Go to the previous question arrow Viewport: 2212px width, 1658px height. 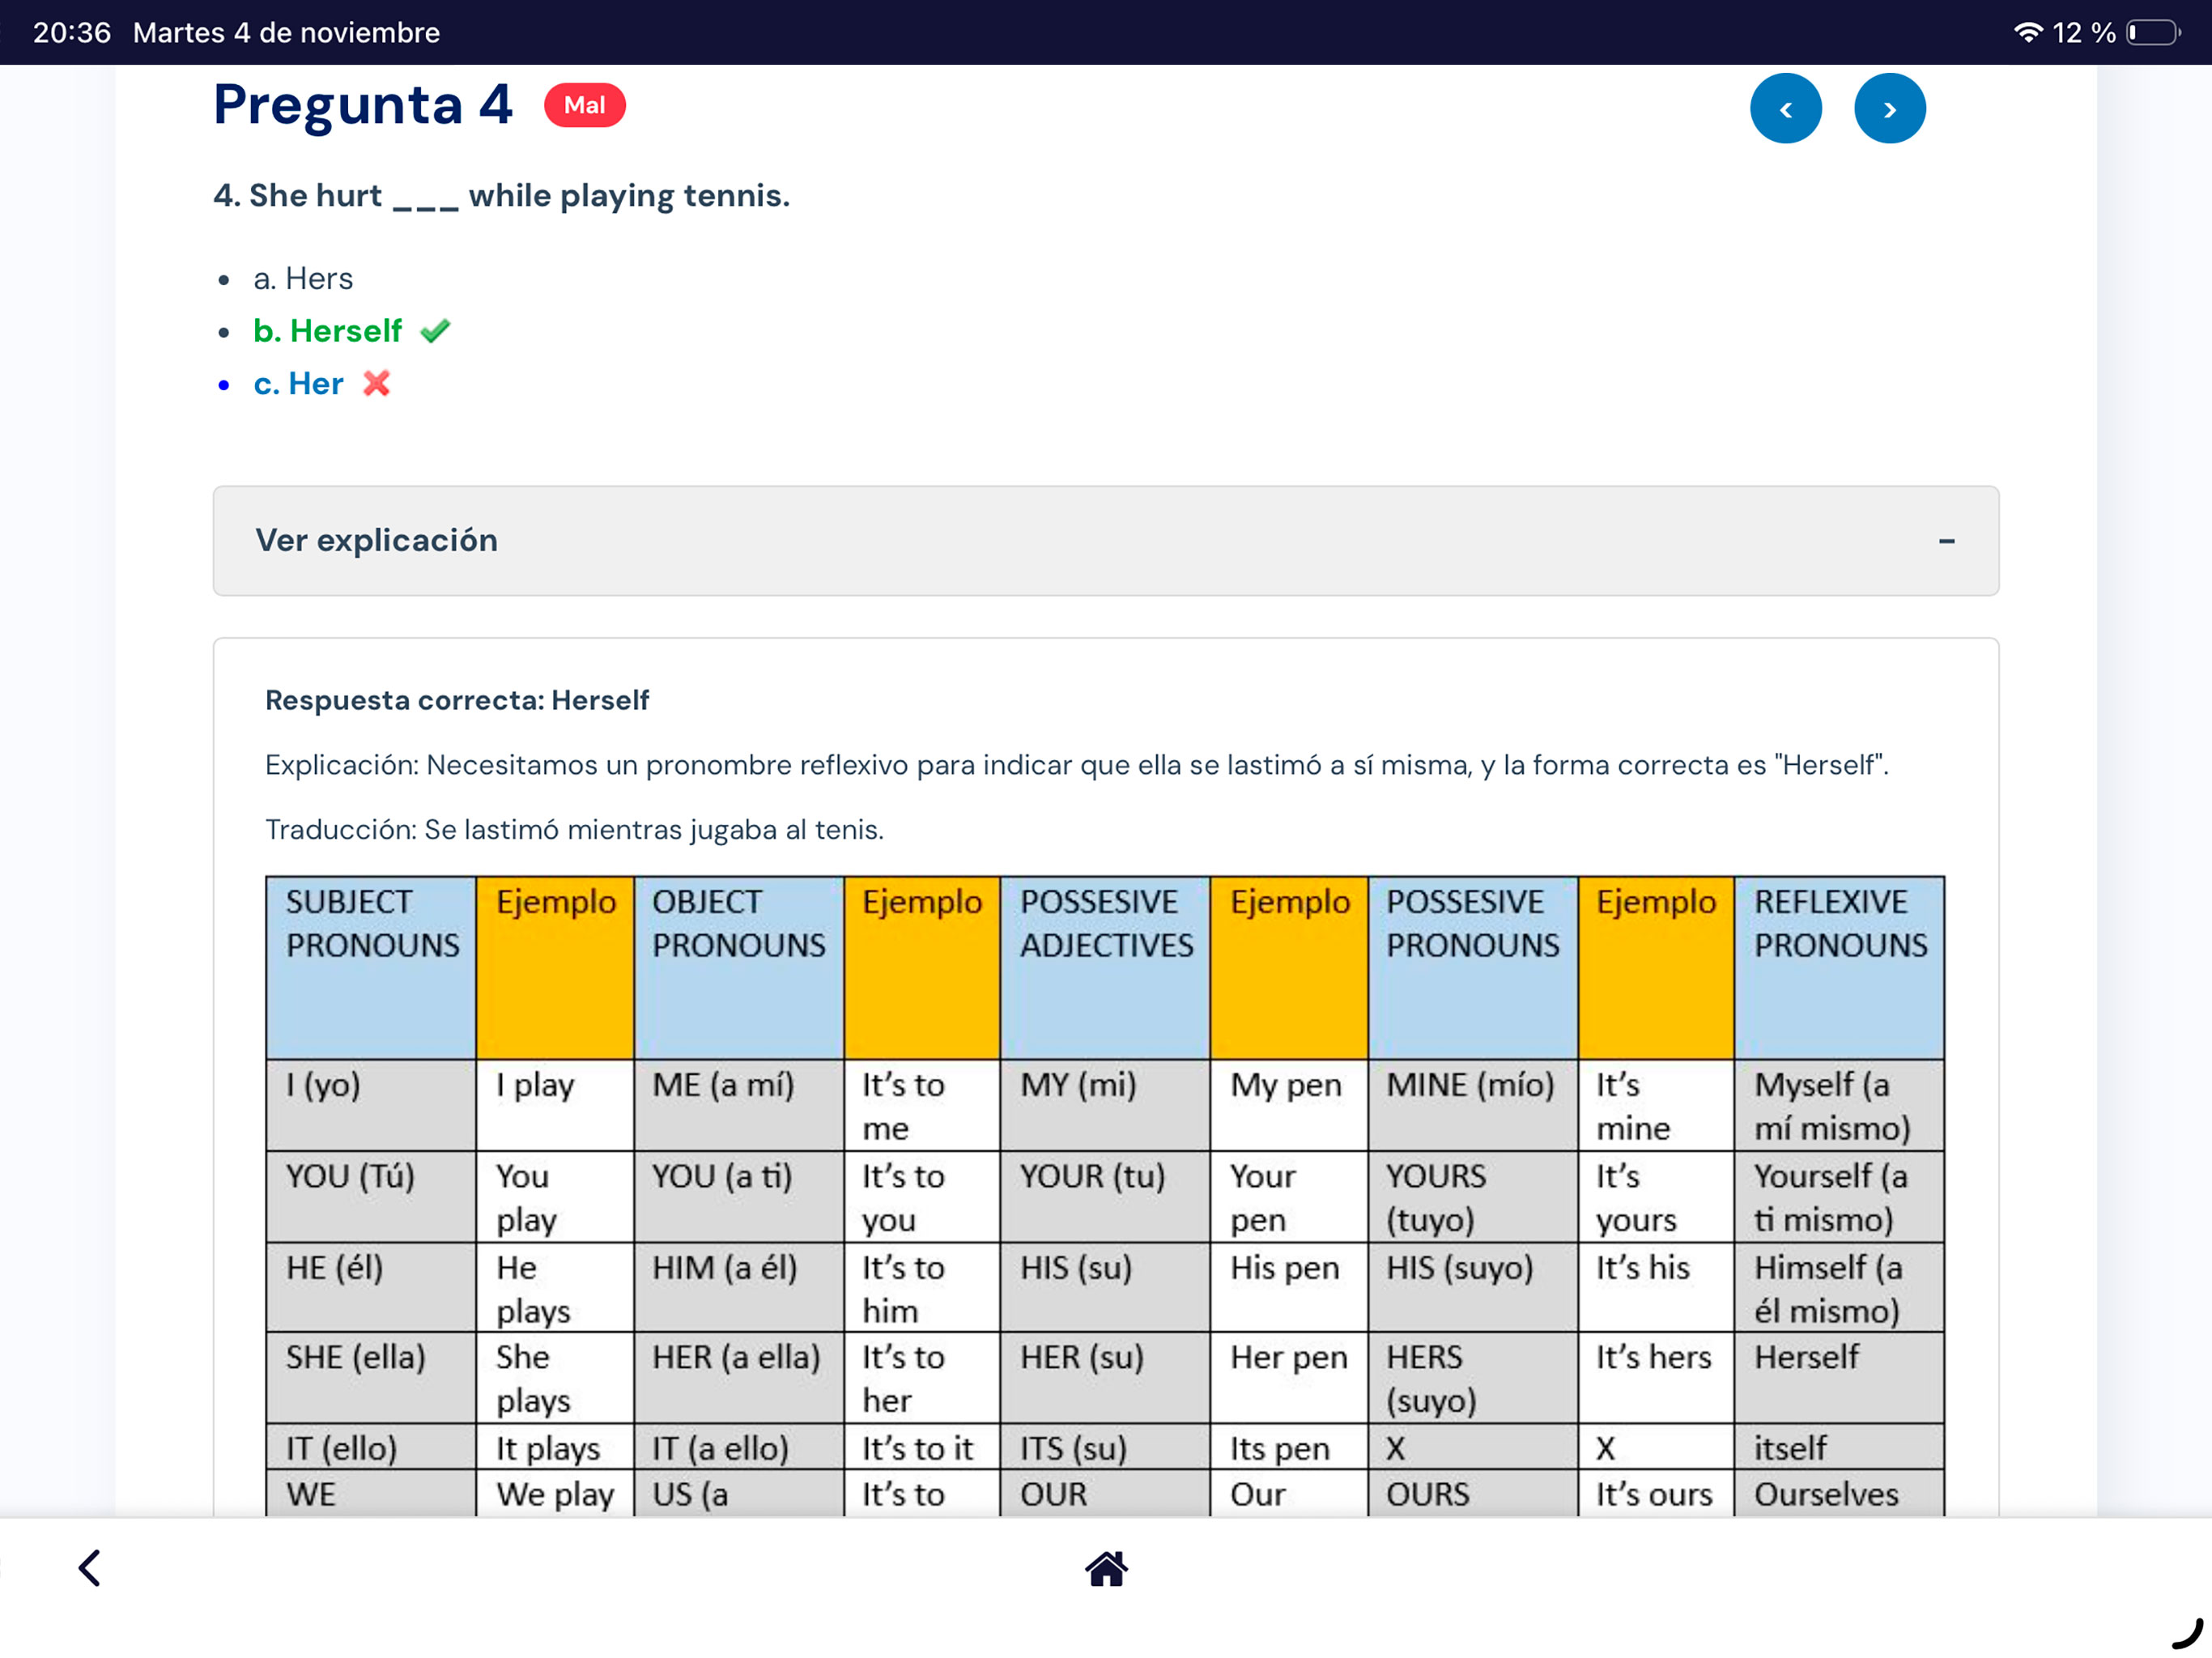tap(1785, 109)
